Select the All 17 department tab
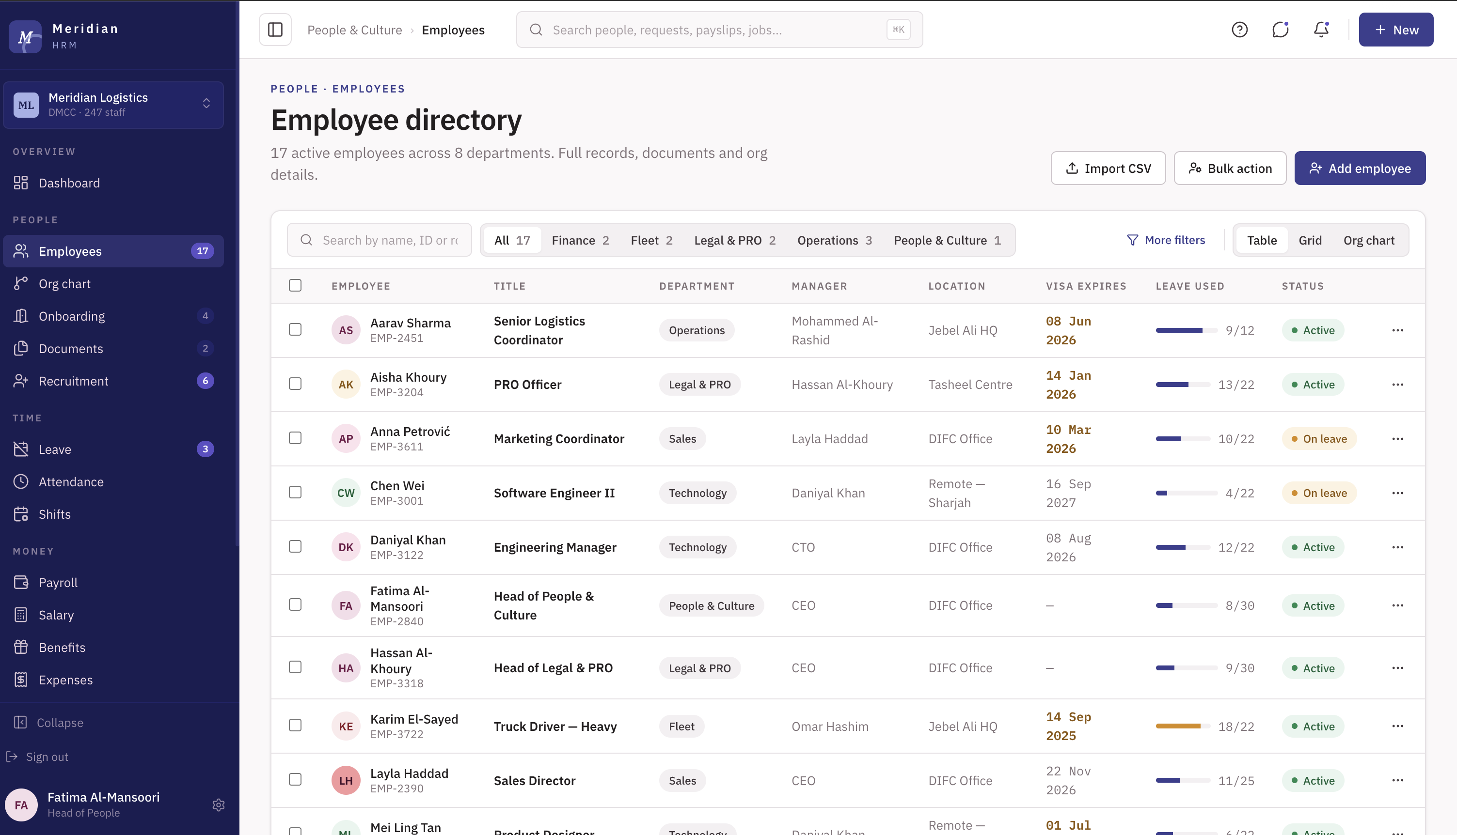This screenshot has height=835, width=1457. (512, 240)
